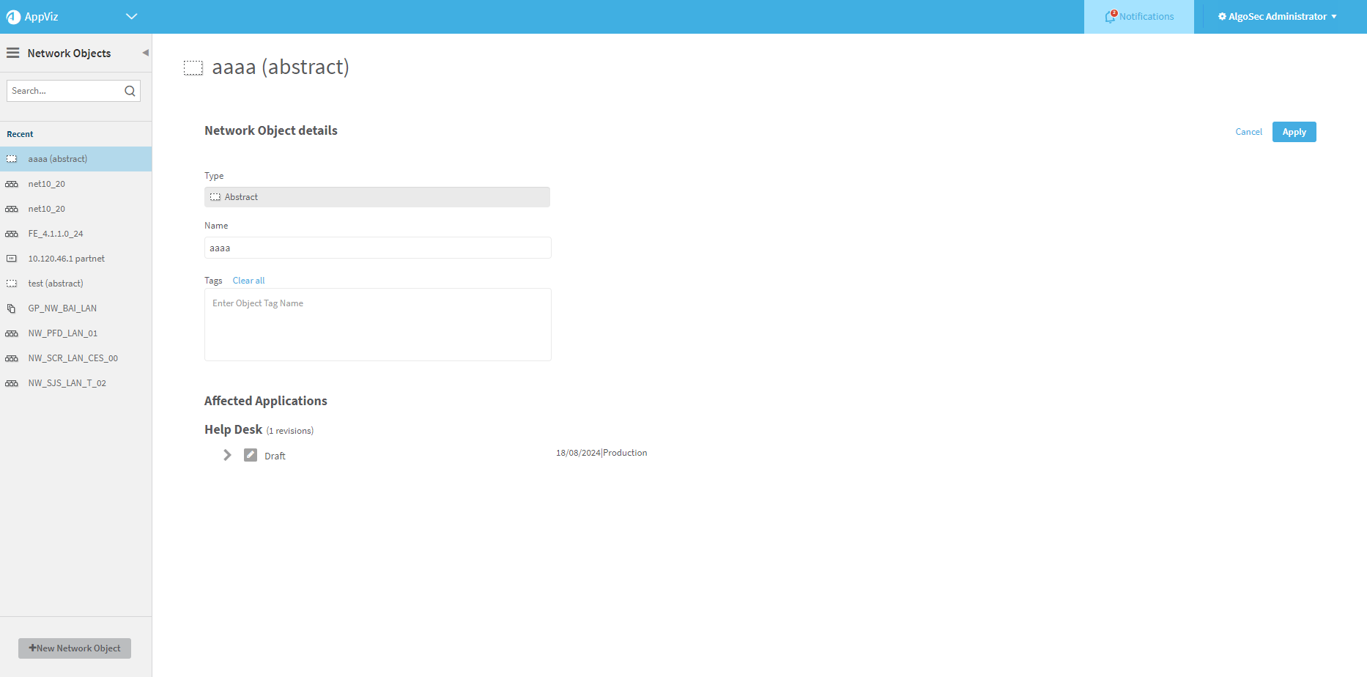Click the Name input field
Screen dimensions: 1367x677
377,248
